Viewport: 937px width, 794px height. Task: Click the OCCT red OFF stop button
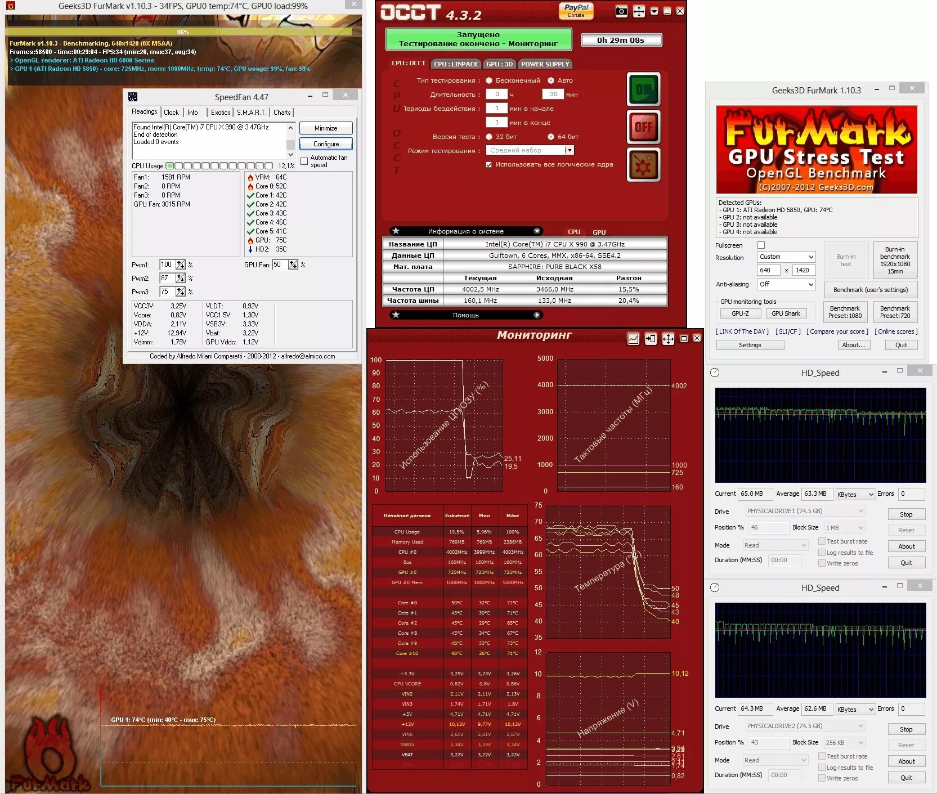point(643,127)
